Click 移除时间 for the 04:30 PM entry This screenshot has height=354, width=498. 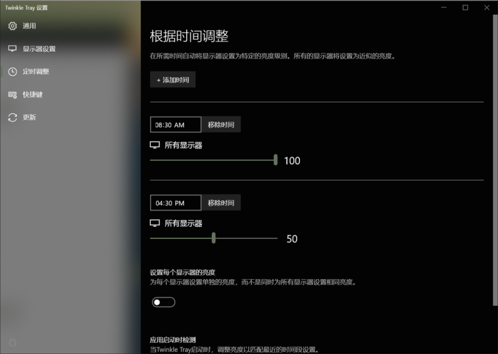coord(221,202)
